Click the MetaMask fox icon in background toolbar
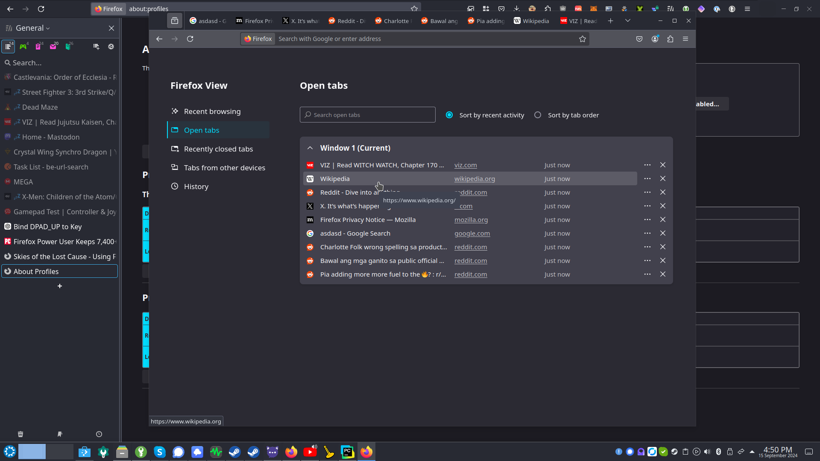 593,9
